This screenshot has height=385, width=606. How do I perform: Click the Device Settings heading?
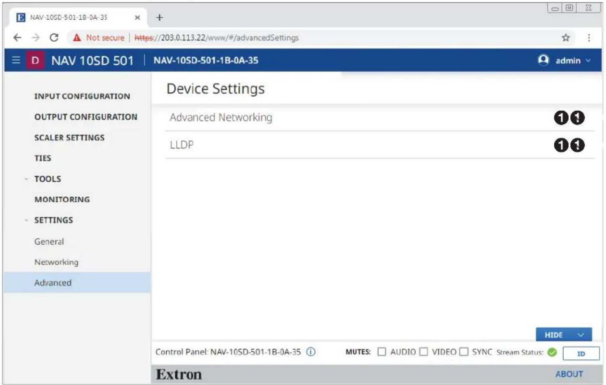pyautogui.click(x=216, y=88)
